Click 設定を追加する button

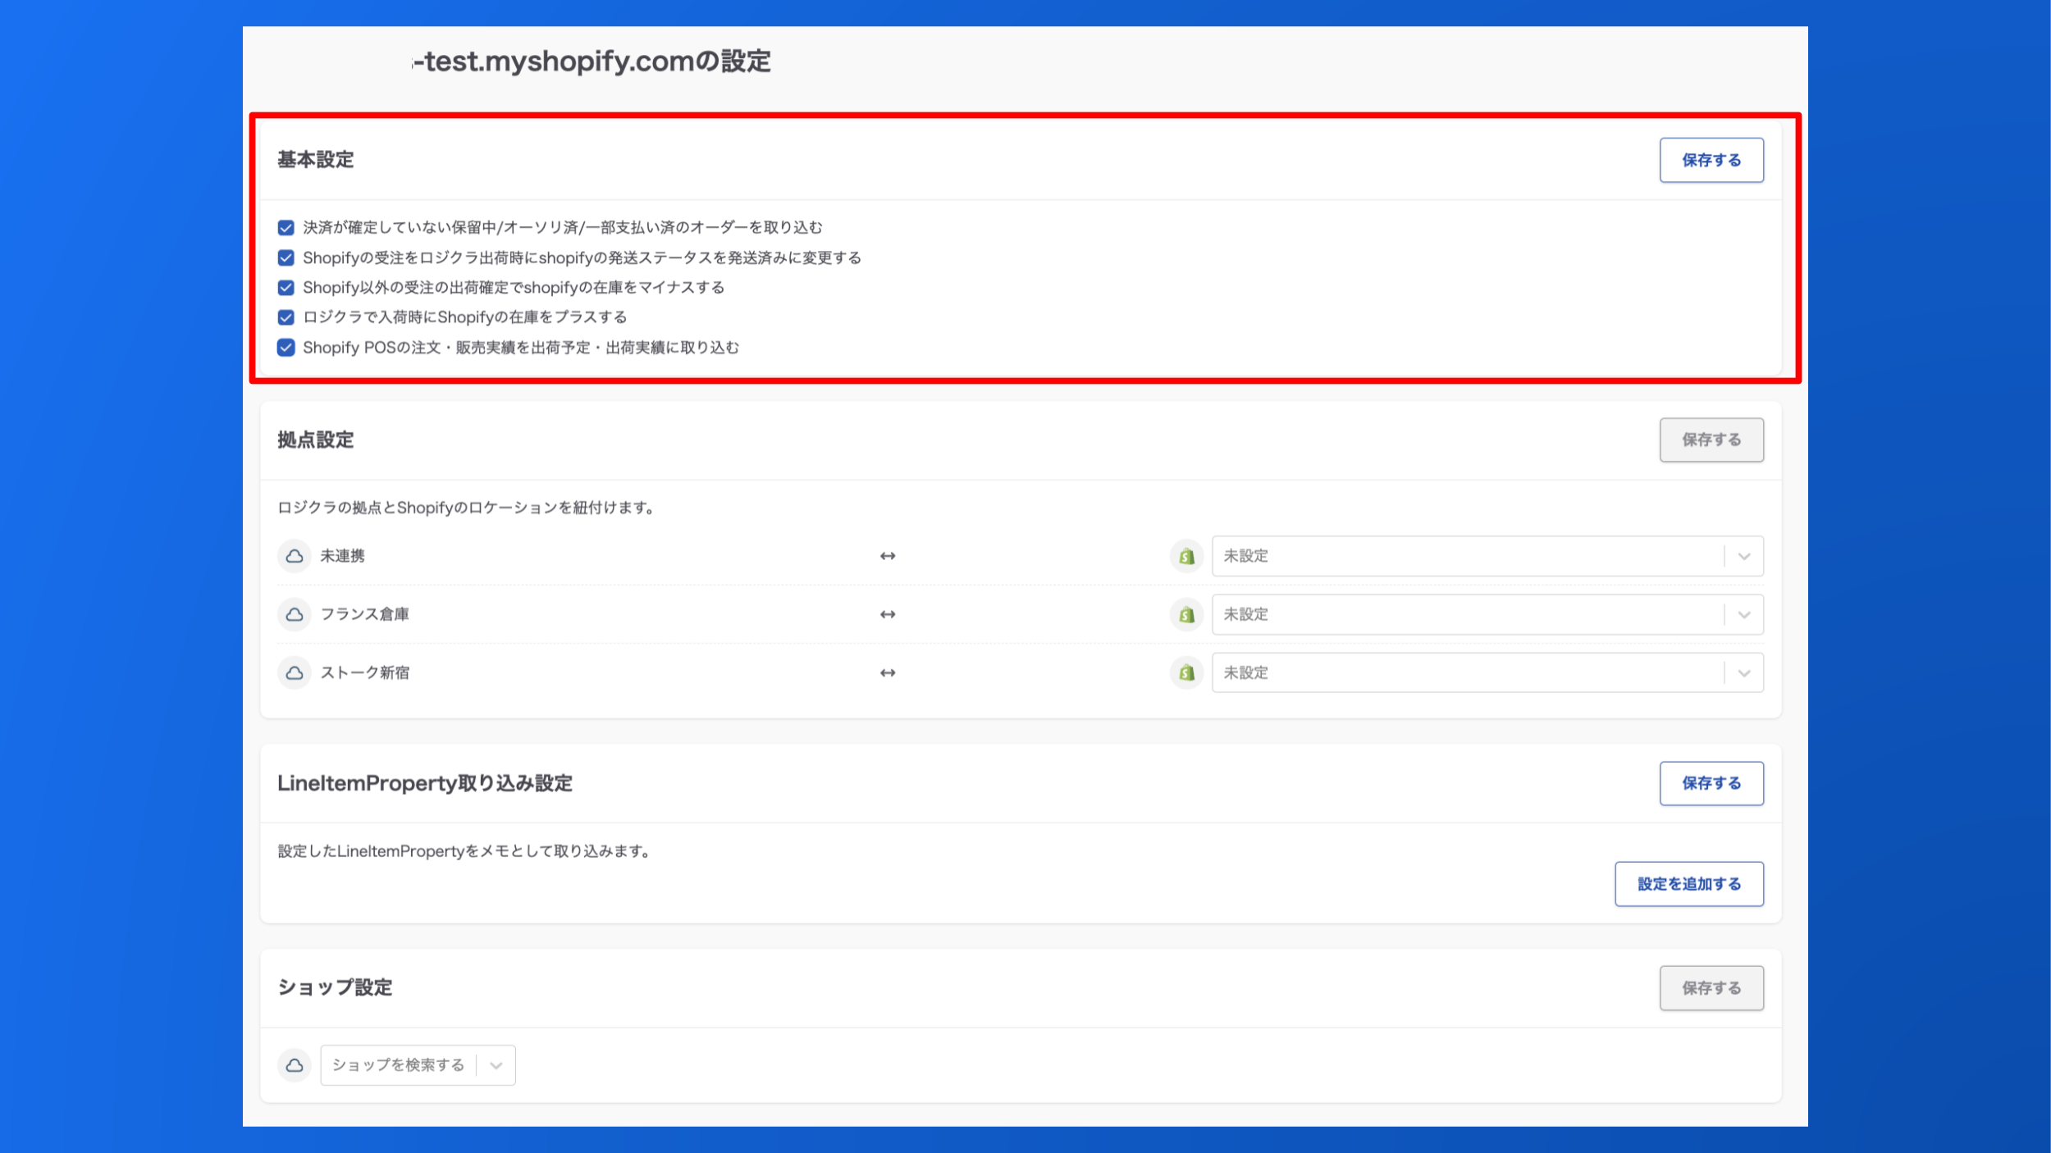(1688, 884)
